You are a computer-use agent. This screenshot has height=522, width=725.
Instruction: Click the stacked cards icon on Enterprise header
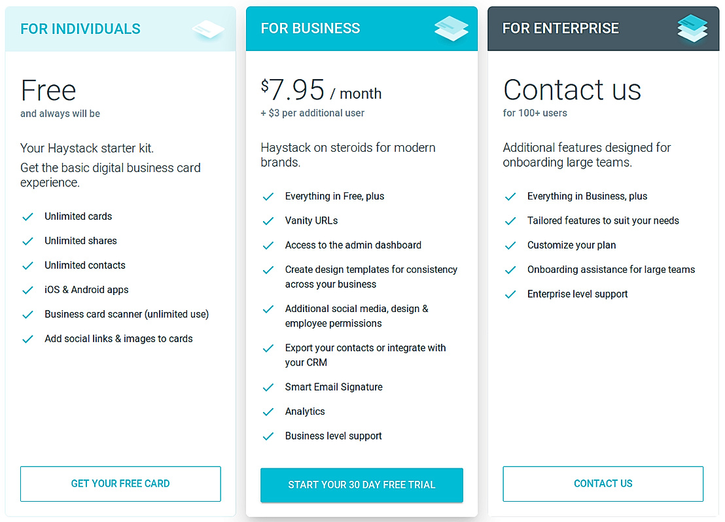pos(692,28)
